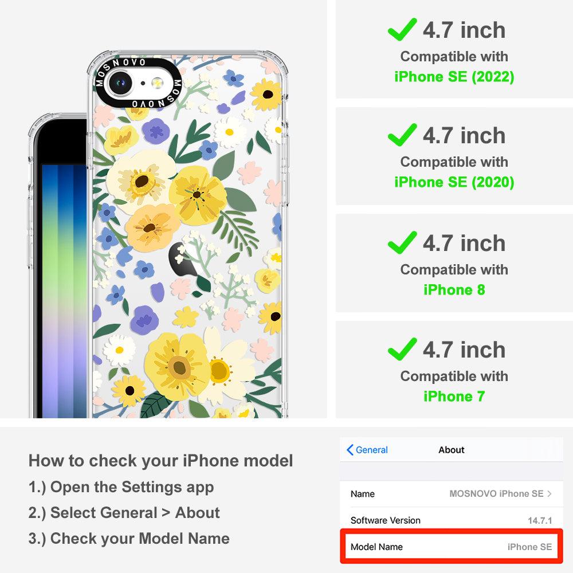Click the green checkmark beside iPhone SE (2022)
Image resolution: width=573 pixels, height=573 pixels.
point(402,29)
